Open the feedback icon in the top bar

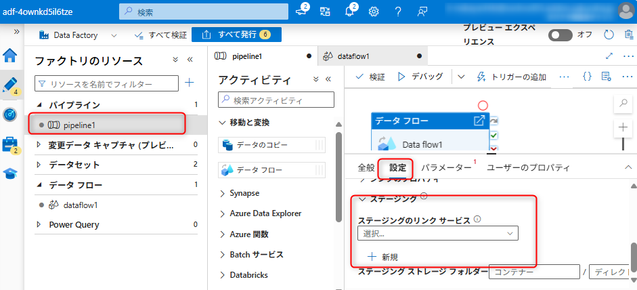[x=422, y=12]
